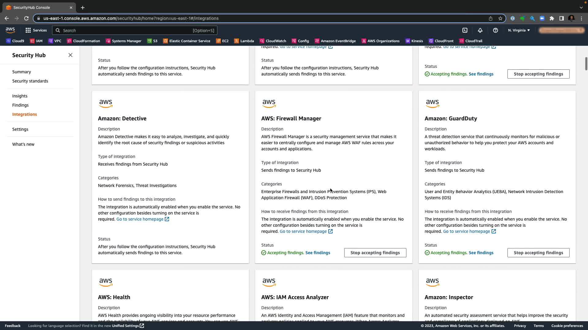Open the Services grid menu
The image size is (588, 330).
pyautogui.click(x=36, y=30)
